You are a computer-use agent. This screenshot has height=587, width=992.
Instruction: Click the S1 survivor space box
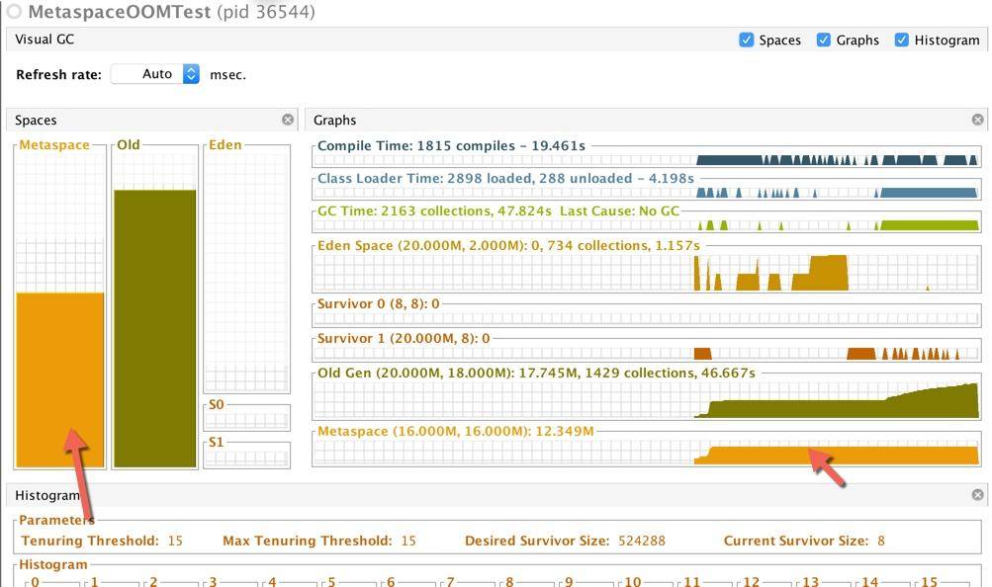point(246,457)
